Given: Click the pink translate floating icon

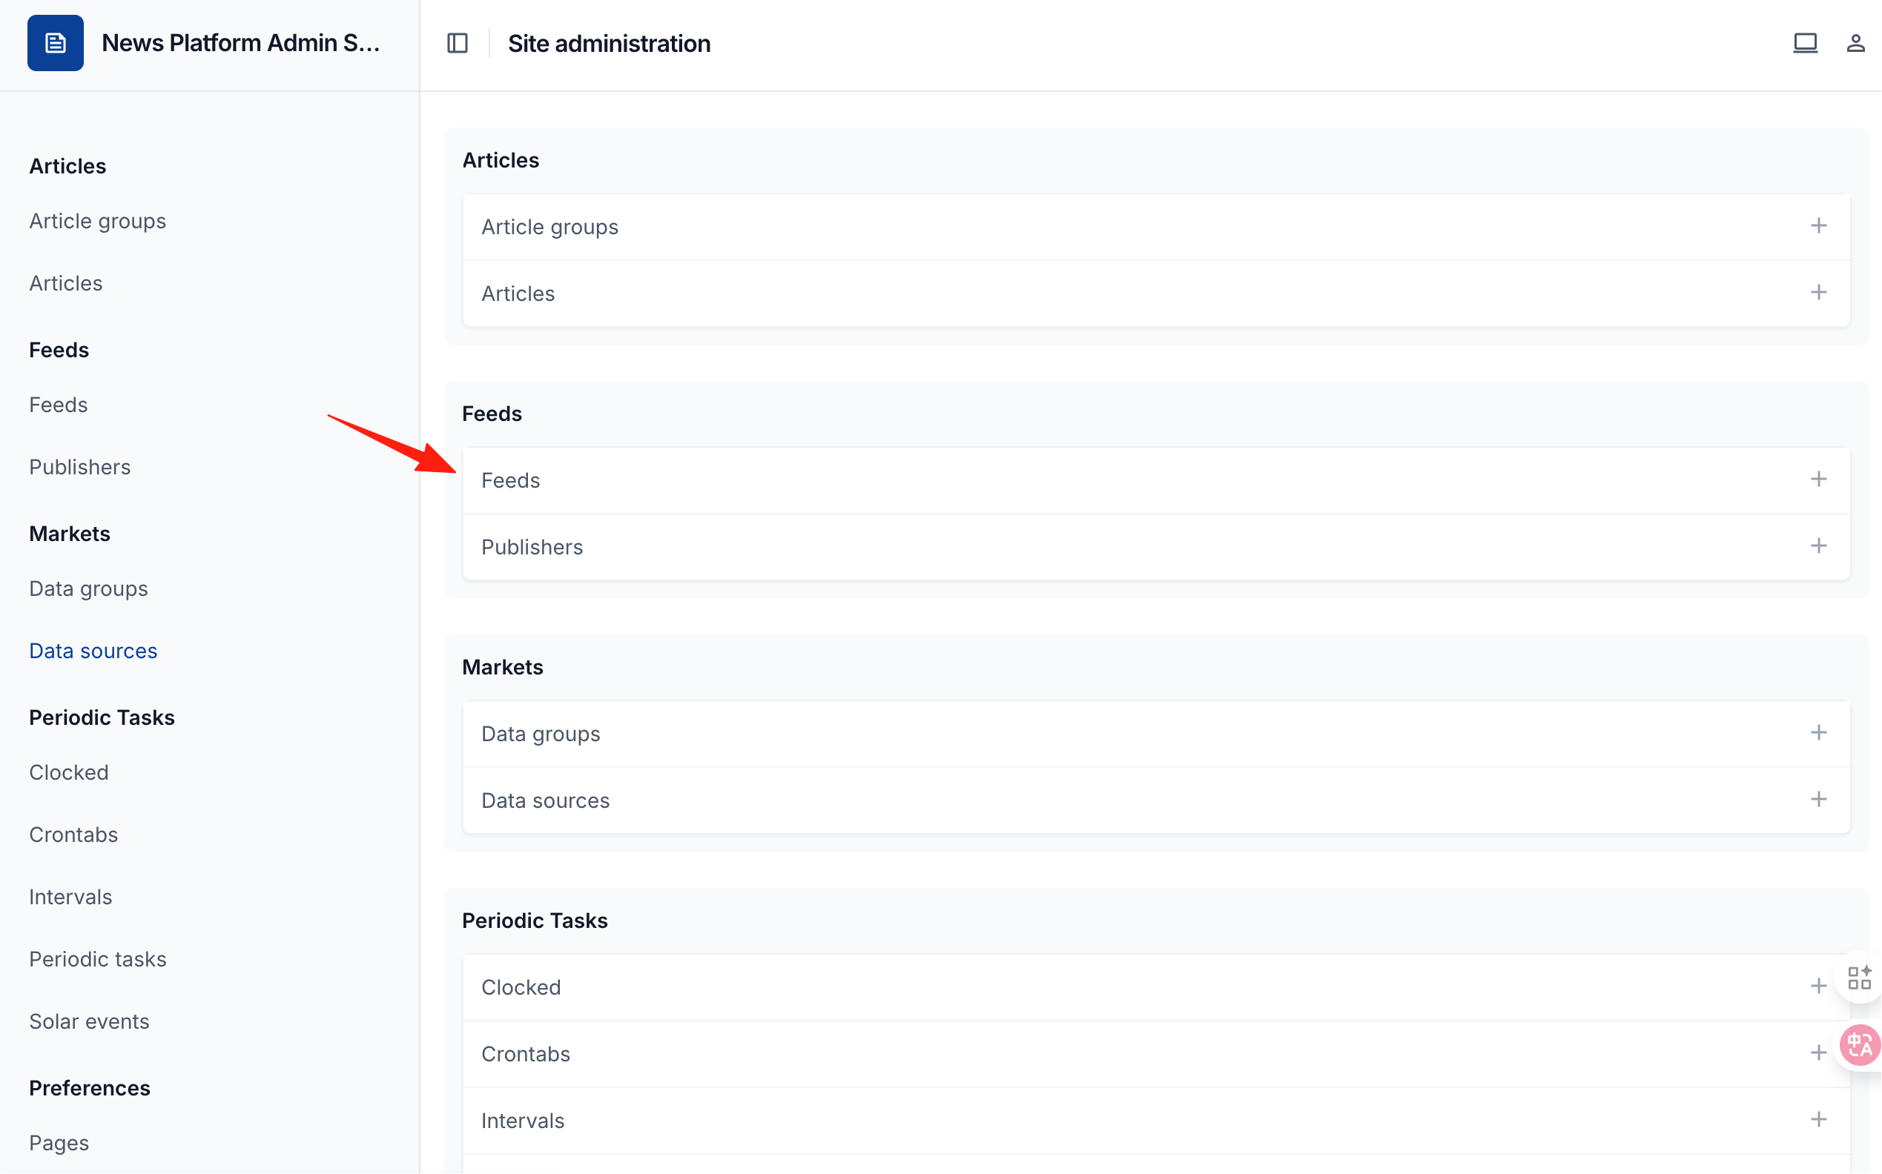Looking at the screenshot, I should tap(1860, 1045).
